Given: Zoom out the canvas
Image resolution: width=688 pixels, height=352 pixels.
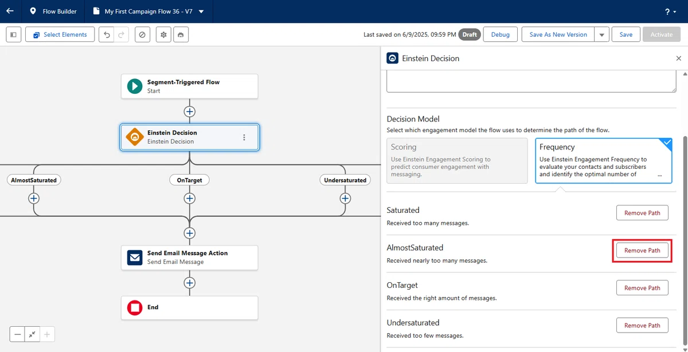Looking at the screenshot, I should [18, 334].
